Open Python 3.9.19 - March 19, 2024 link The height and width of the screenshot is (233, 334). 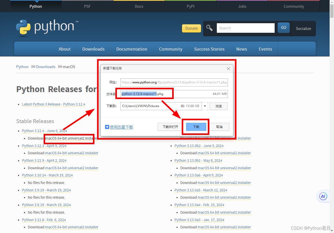click(46, 190)
